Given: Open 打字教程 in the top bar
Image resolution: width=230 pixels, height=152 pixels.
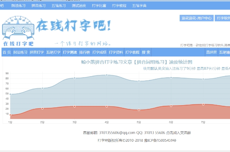Looking at the screenshot, I should pyautogui.click(x=119, y=6).
